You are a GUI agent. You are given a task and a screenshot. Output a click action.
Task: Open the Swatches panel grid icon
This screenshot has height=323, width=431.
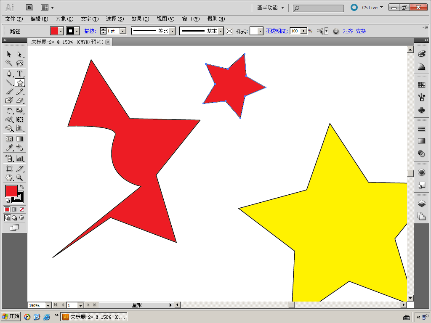pyautogui.click(x=421, y=85)
